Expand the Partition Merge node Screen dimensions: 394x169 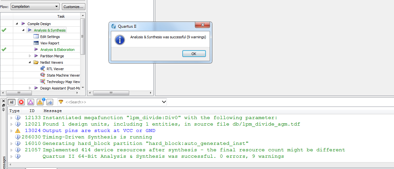point(30,56)
